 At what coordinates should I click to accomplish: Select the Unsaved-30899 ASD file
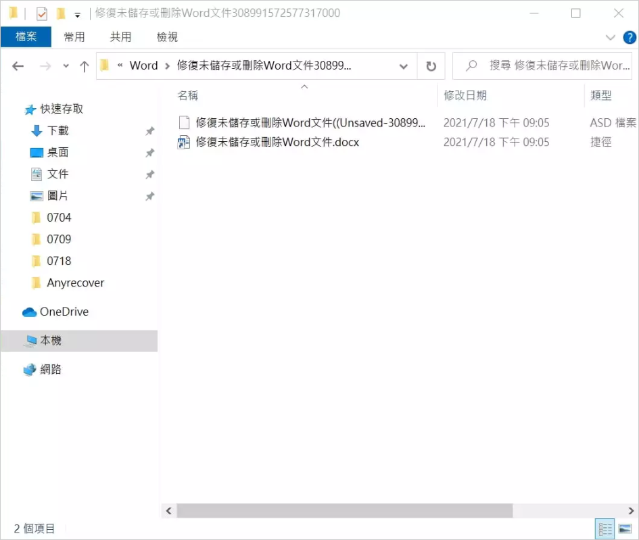click(x=310, y=122)
